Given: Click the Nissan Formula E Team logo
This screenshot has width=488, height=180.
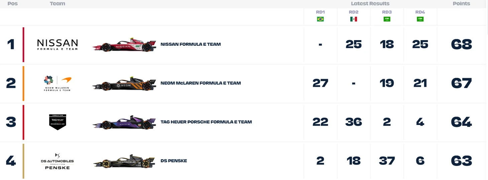Looking at the screenshot, I should click(57, 44).
